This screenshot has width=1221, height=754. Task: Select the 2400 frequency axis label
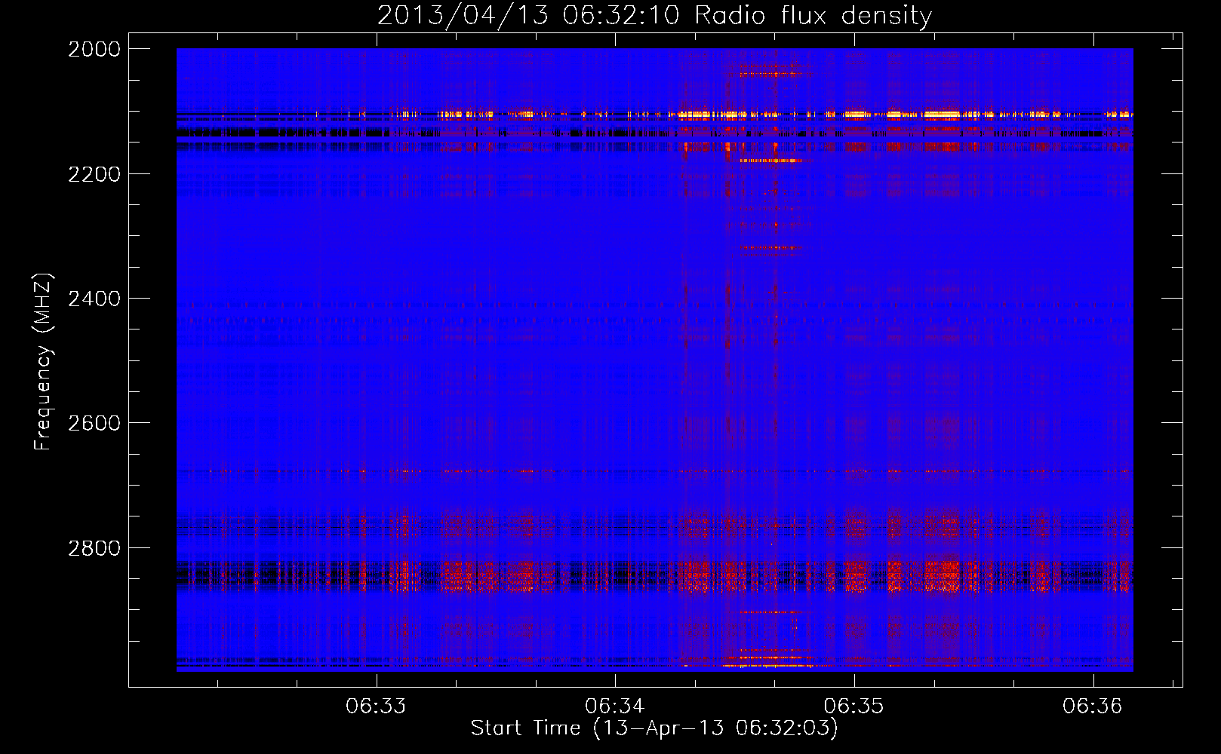(94, 299)
